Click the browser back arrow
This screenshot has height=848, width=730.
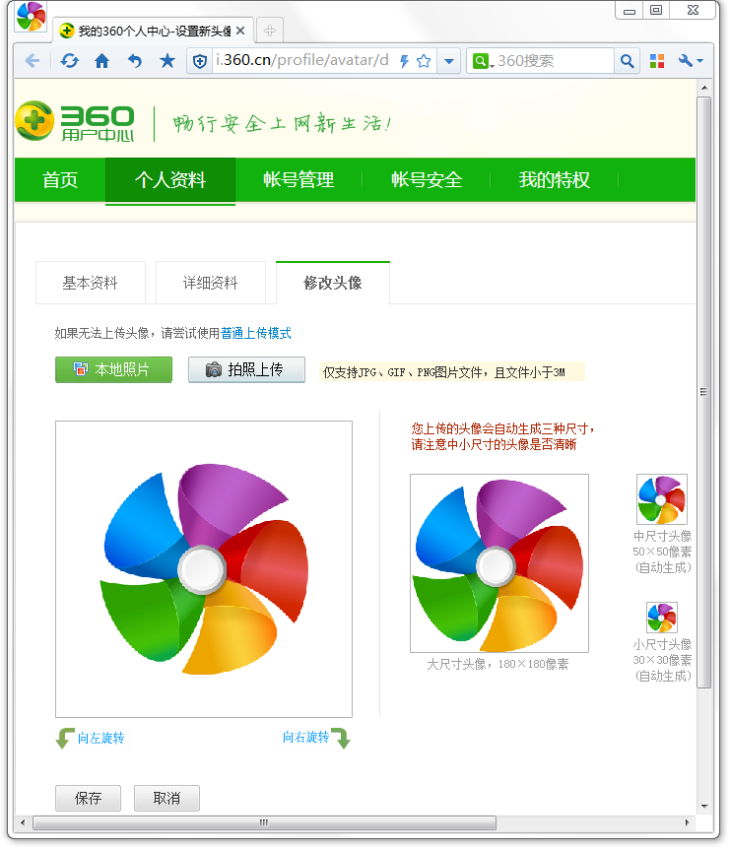(33, 61)
